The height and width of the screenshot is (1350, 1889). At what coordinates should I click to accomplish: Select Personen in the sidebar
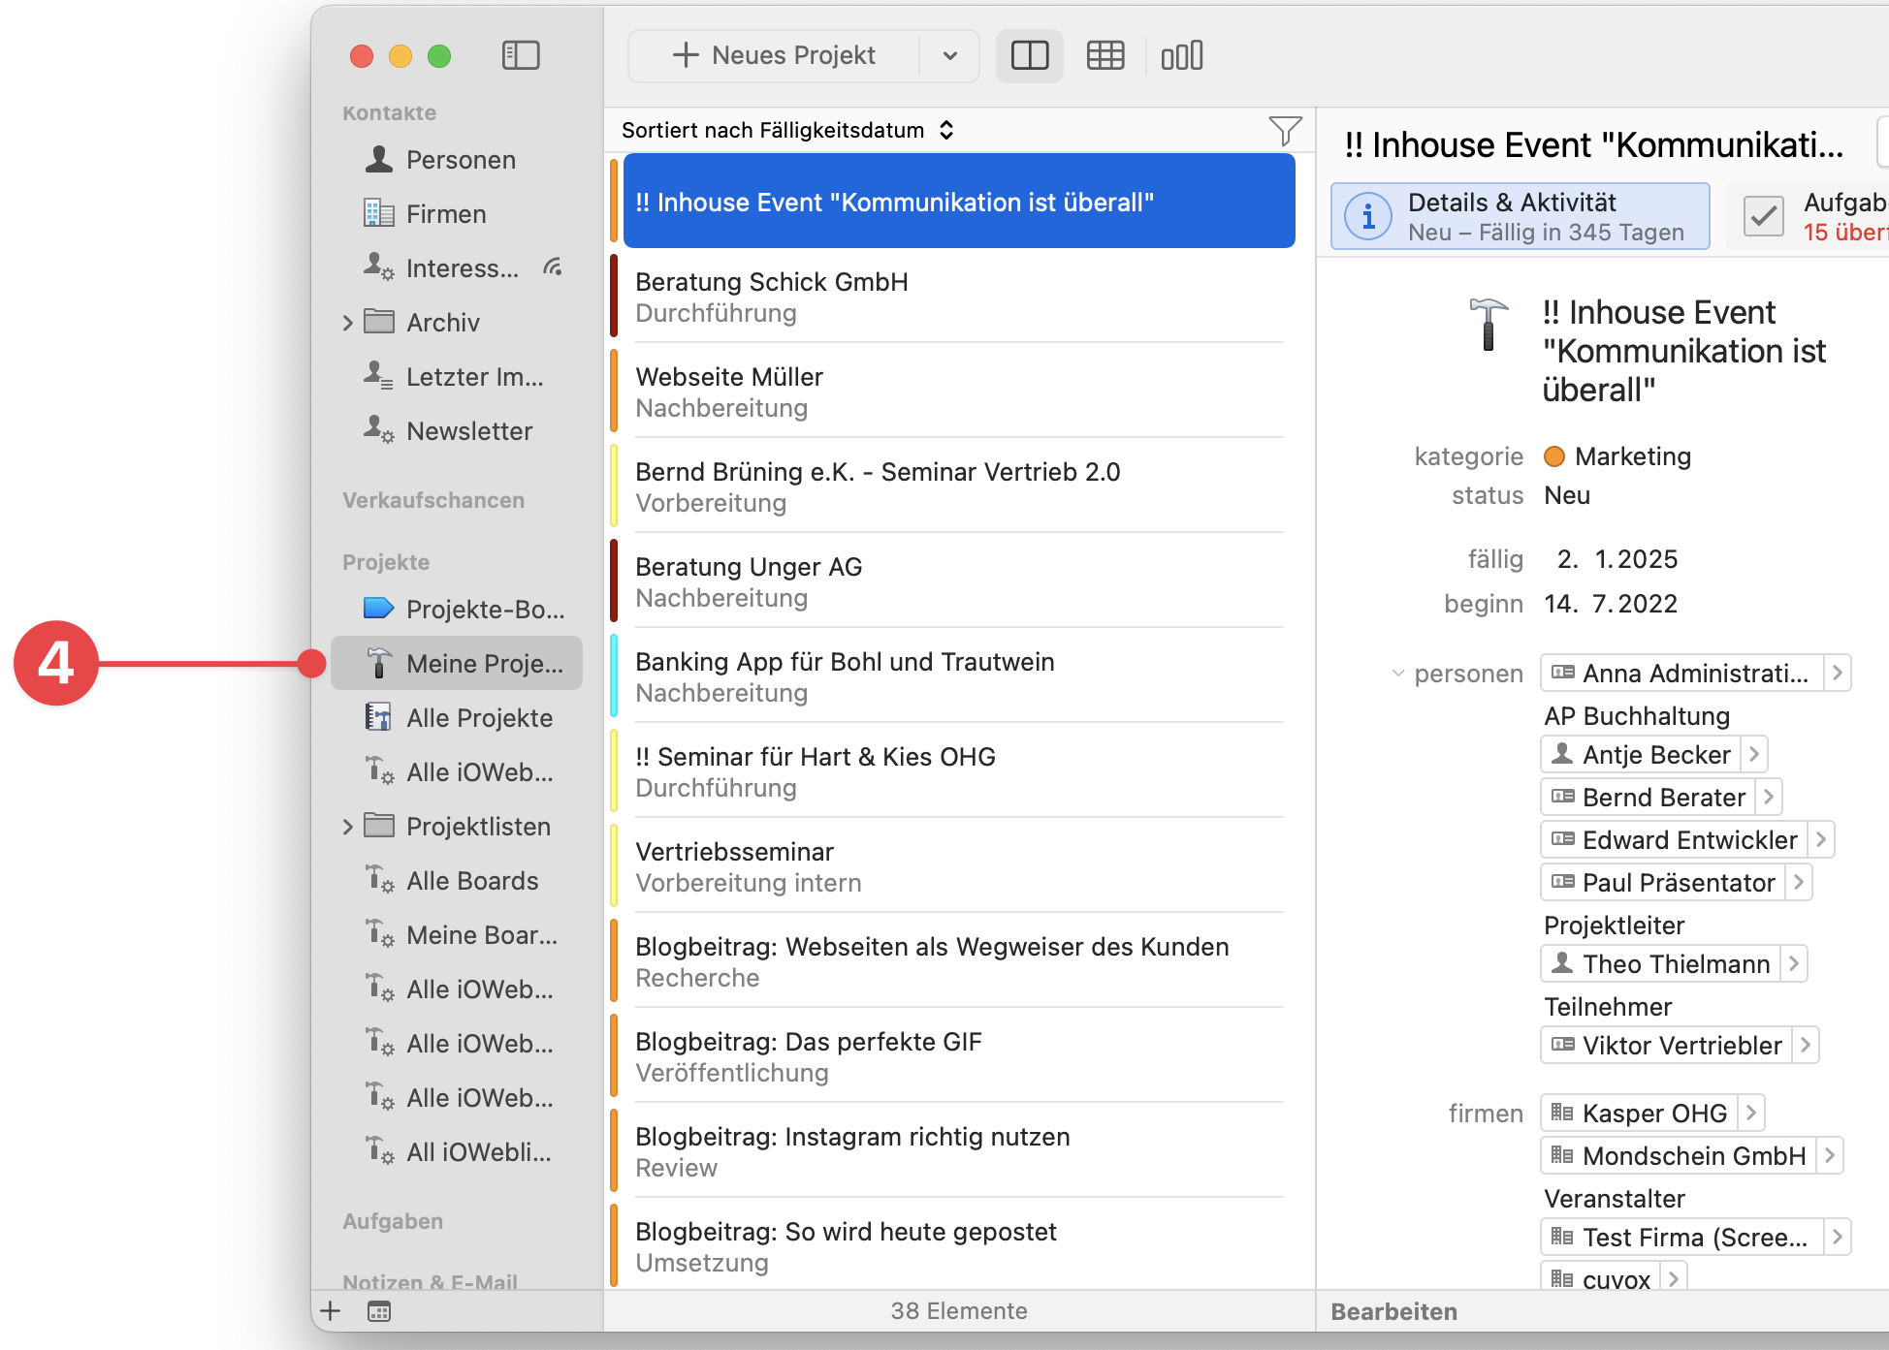461,160
